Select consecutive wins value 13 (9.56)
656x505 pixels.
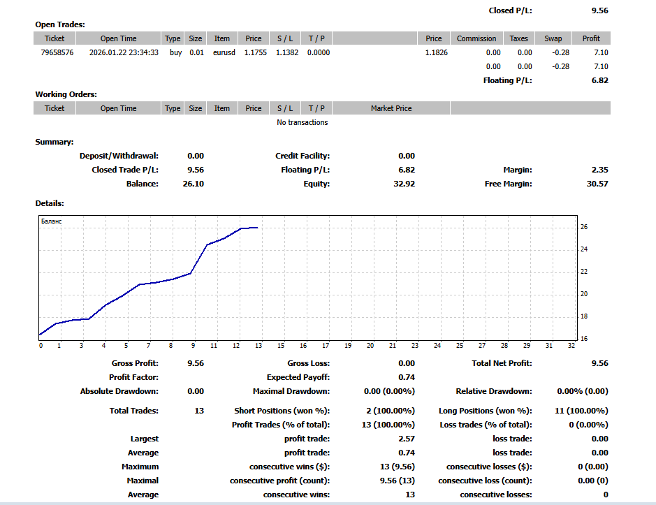[398, 467]
